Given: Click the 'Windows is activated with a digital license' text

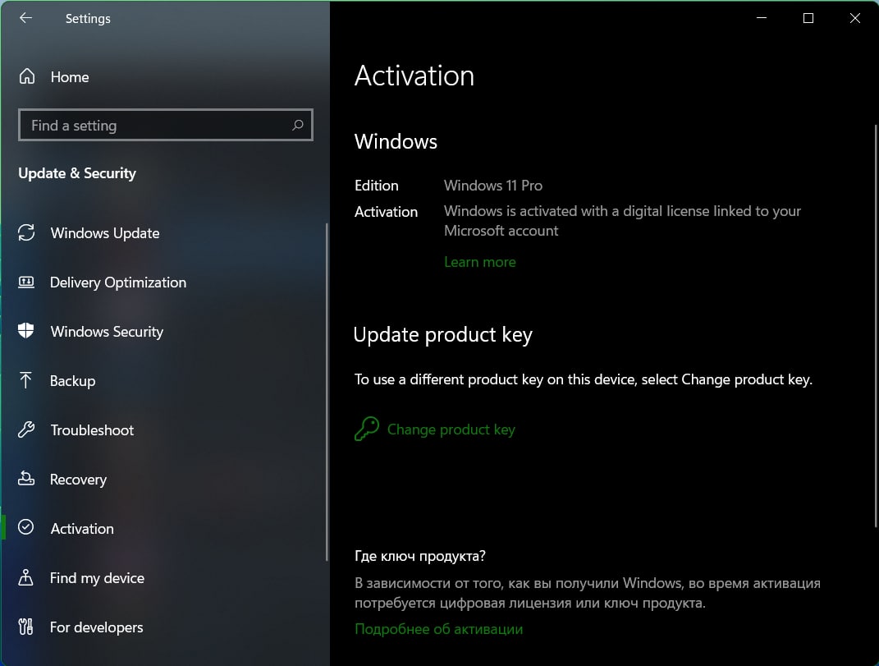Looking at the screenshot, I should (622, 221).
